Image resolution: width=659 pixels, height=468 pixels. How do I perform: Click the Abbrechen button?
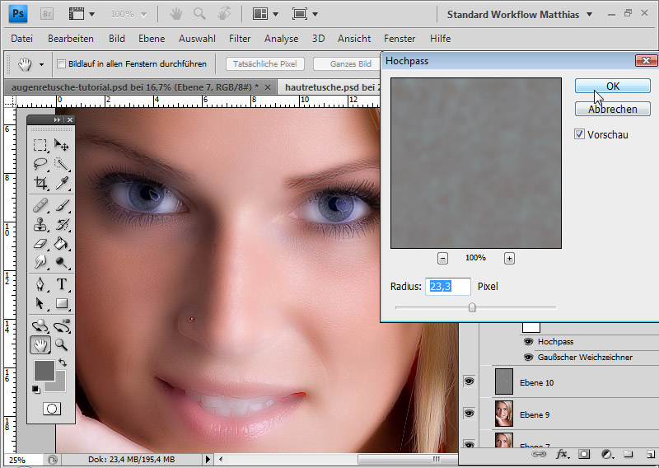click(612, 109)
